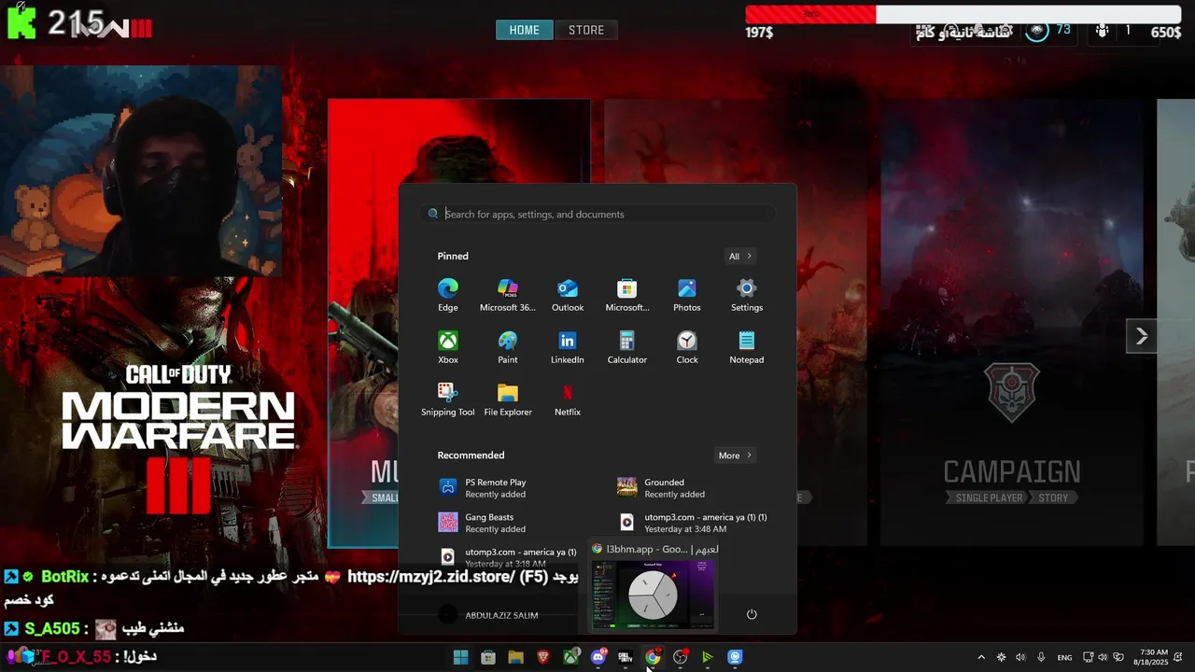Expand More recommended items
This screenshot has width=1195, height=672.
(736, 455)
